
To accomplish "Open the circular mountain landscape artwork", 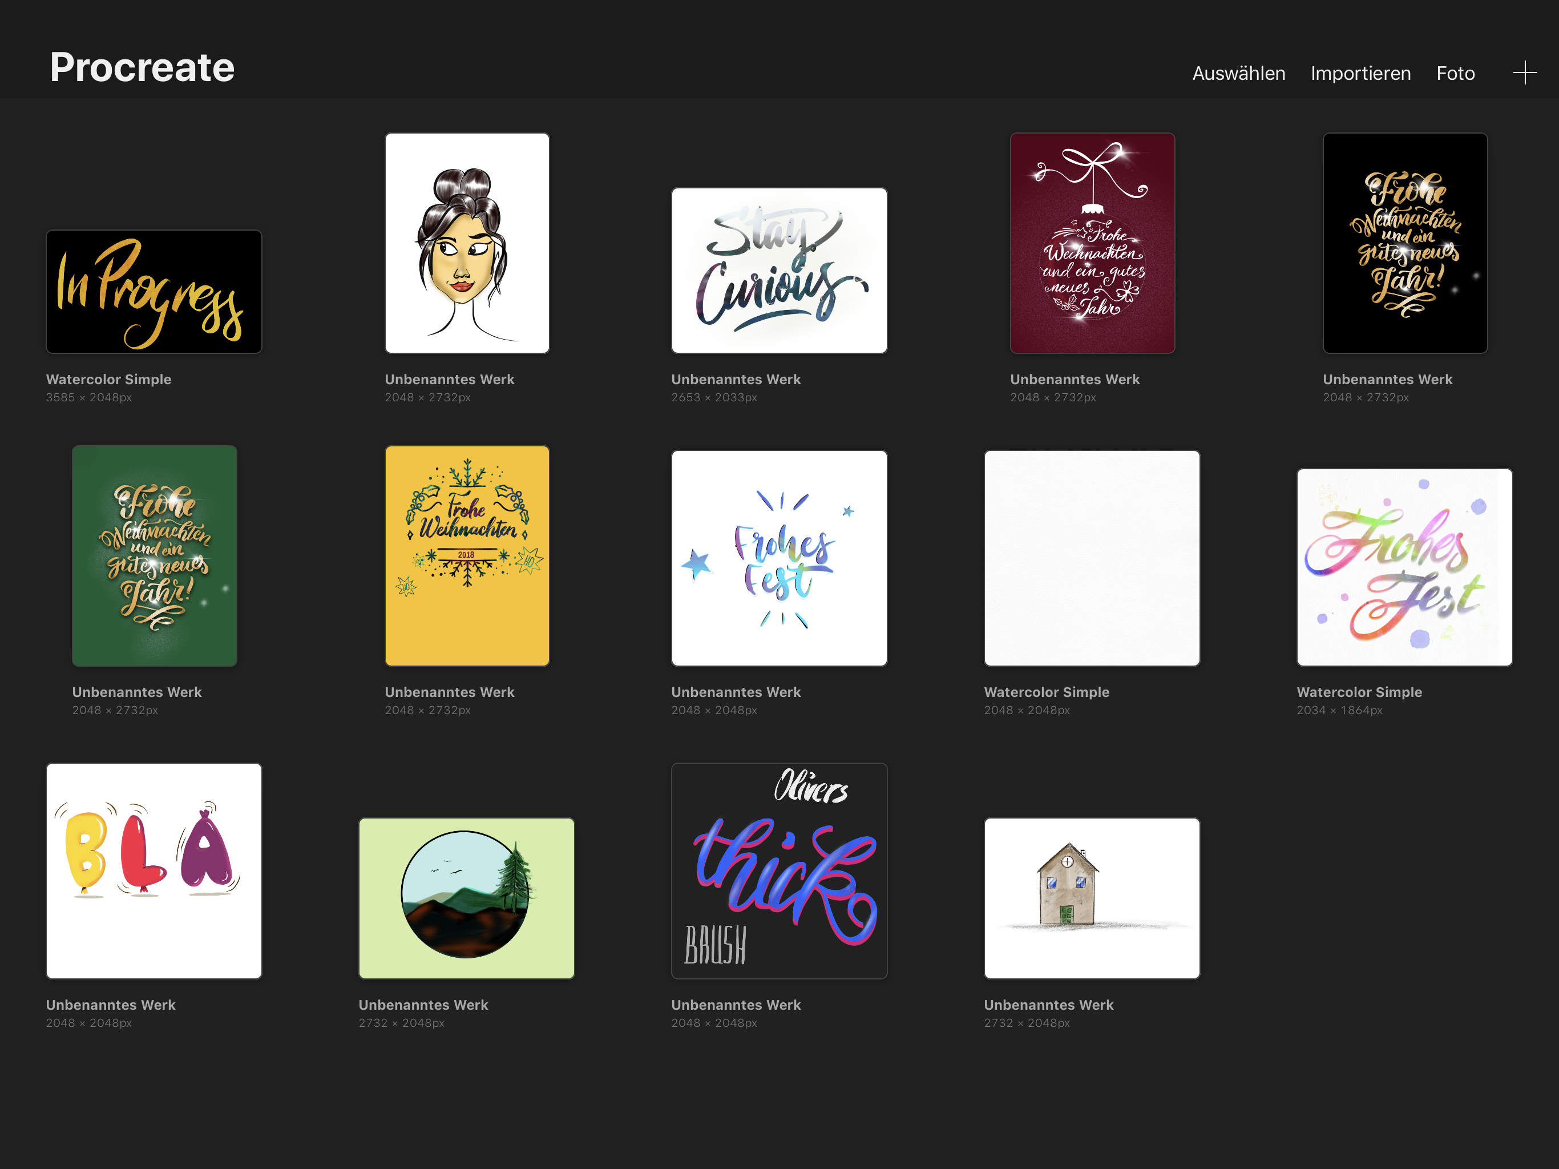I will pos(467,897).
